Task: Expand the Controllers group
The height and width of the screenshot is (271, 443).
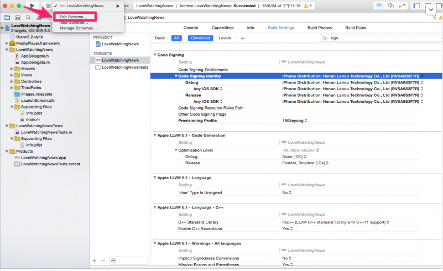Action: 12,81
